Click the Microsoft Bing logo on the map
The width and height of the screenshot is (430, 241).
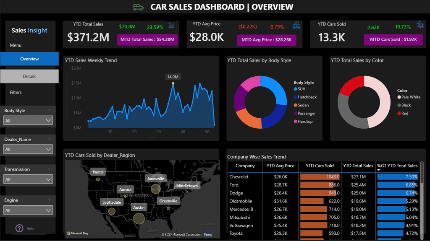78,233
